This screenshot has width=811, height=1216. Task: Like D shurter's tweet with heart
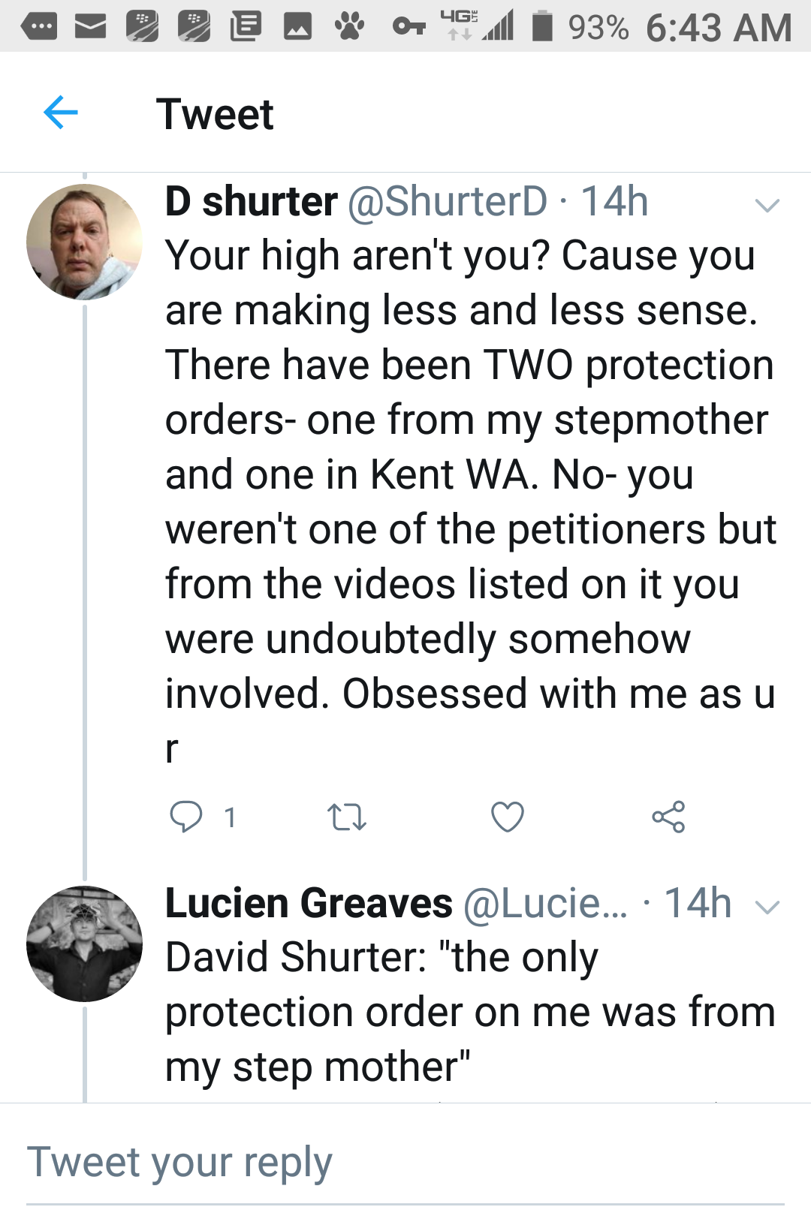point(508,817)
